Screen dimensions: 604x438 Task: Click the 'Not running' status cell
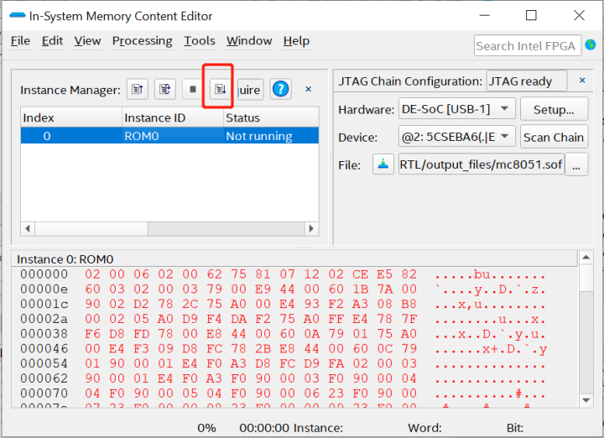[x=271, y=136]
